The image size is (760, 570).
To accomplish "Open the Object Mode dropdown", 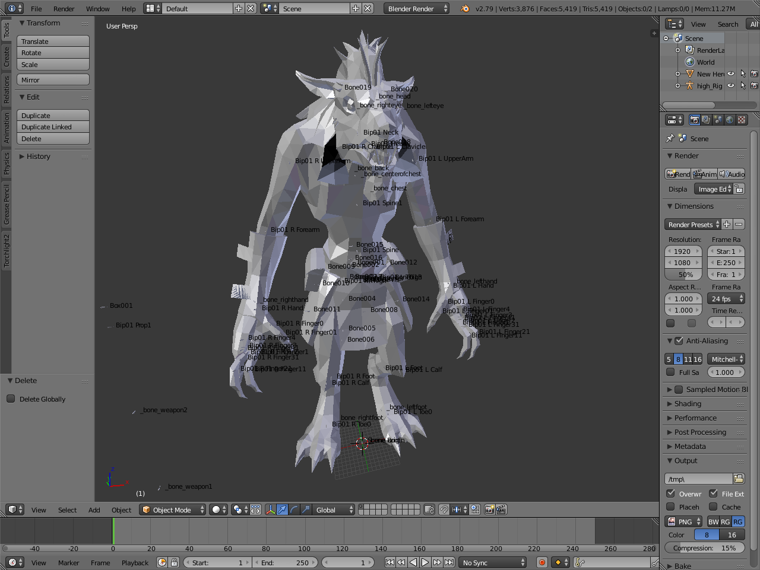I will pyautogui.click(x=172, y=510).
